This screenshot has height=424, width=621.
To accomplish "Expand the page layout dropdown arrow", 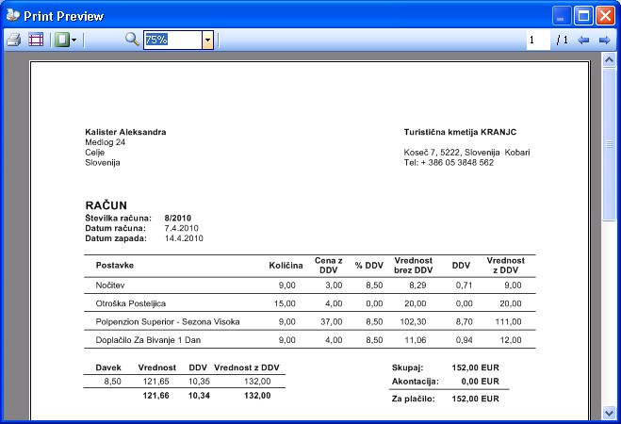I will point(74,40).
